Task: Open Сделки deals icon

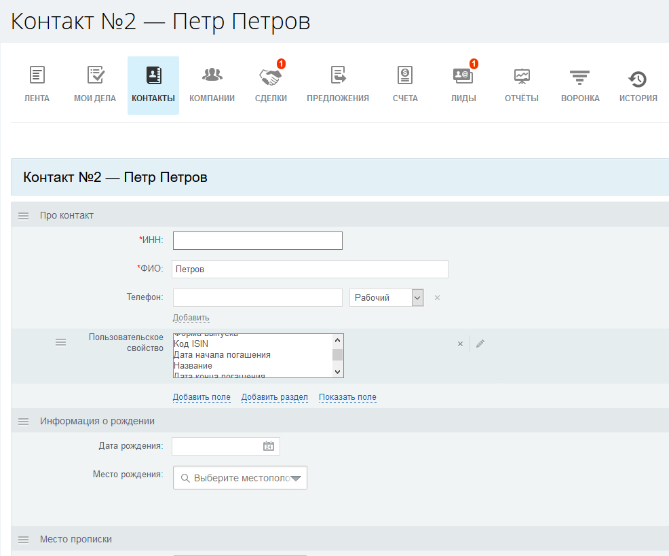Action: (x=271, y=76)
